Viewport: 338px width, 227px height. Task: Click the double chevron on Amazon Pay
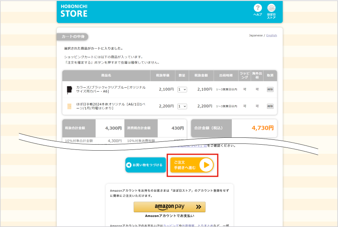click(198, 207)
